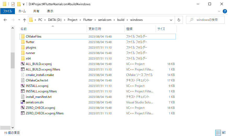
Task: Switch to large icons view layout
Action: 224,133
